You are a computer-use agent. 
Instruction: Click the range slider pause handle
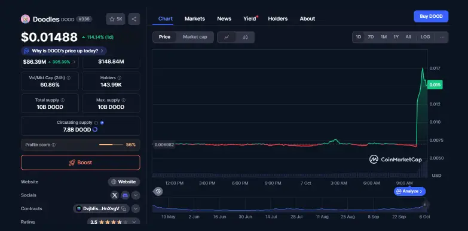click(426, 204)
